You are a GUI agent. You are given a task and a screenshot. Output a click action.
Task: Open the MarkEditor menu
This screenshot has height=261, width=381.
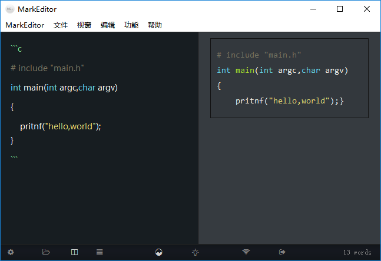pyautogui.click(x=25, y=25)
